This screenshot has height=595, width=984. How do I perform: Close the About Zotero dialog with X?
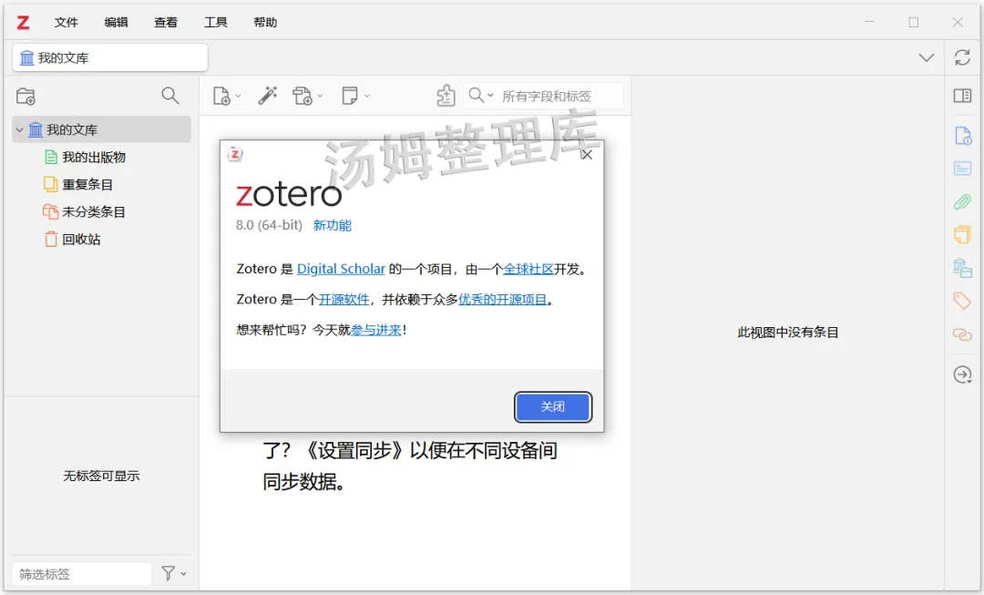coord(587,155)
